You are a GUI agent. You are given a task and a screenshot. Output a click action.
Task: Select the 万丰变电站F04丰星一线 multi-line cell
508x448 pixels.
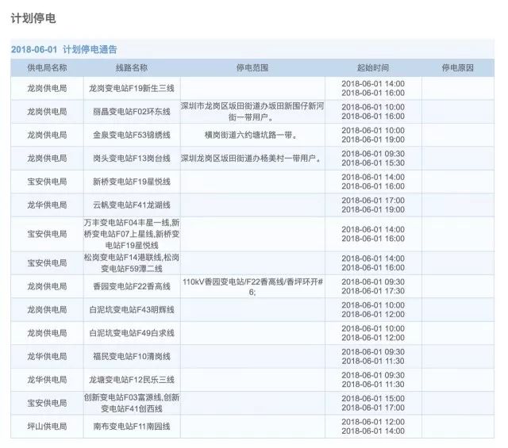132,234
